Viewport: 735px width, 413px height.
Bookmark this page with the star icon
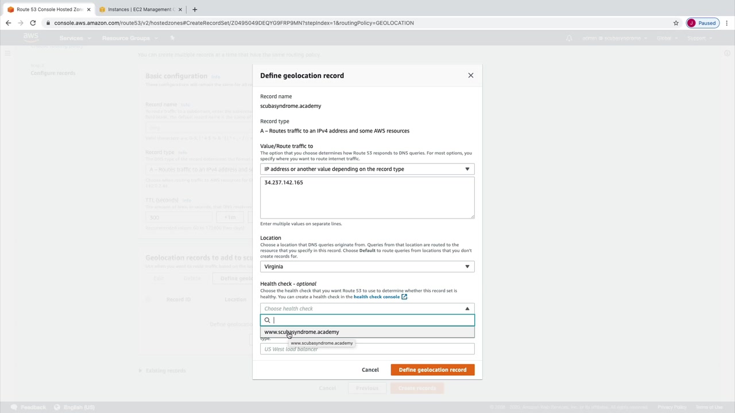(x=676, y=23)
